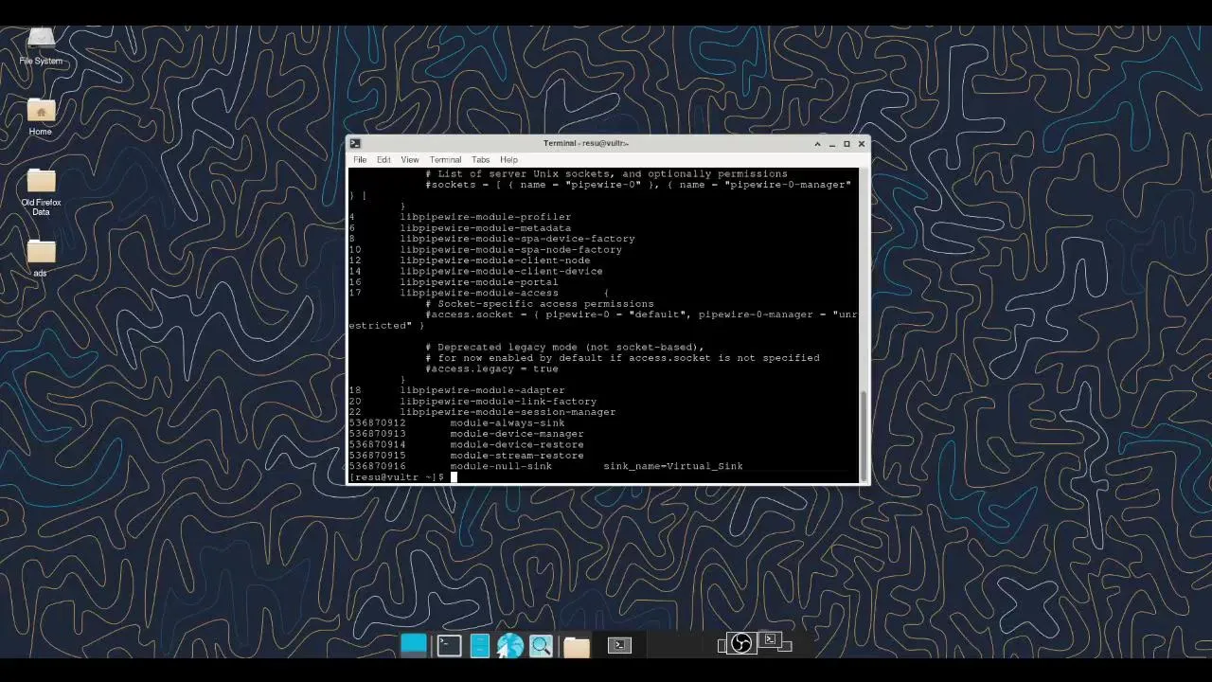
Task: Click the '#access.socket' configuration line
Action: [641, 314]
